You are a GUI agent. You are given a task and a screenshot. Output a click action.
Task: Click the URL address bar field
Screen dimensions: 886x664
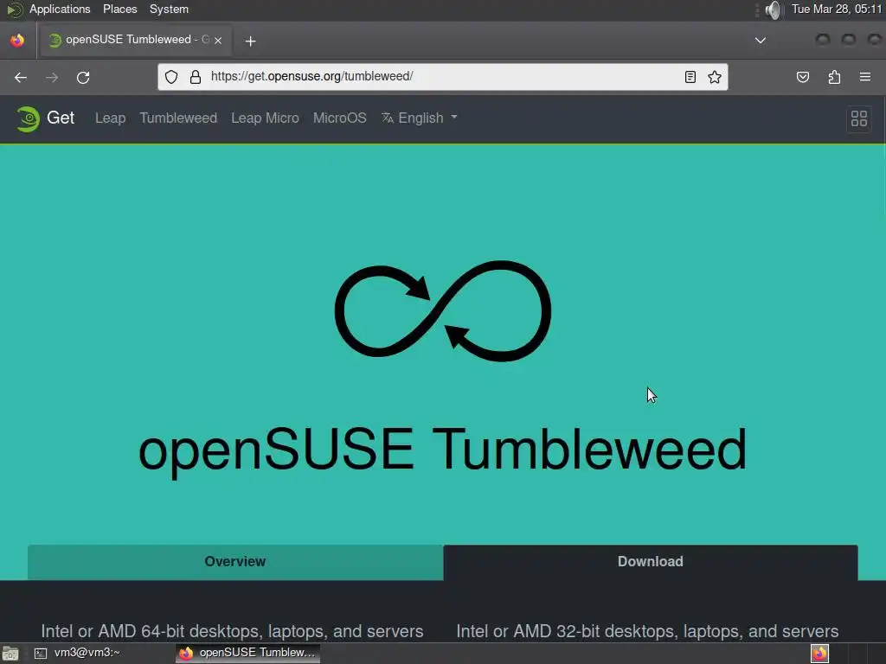coord(443,77)
